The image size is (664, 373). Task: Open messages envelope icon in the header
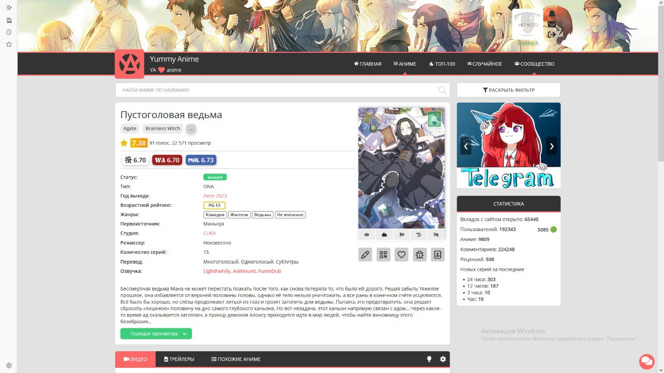(552, 24)
